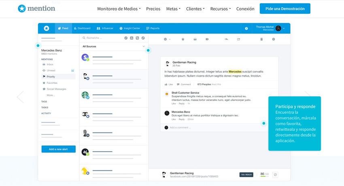Click the checkmark filter icon next to search

pyautogui.click(x=126, y=38)
